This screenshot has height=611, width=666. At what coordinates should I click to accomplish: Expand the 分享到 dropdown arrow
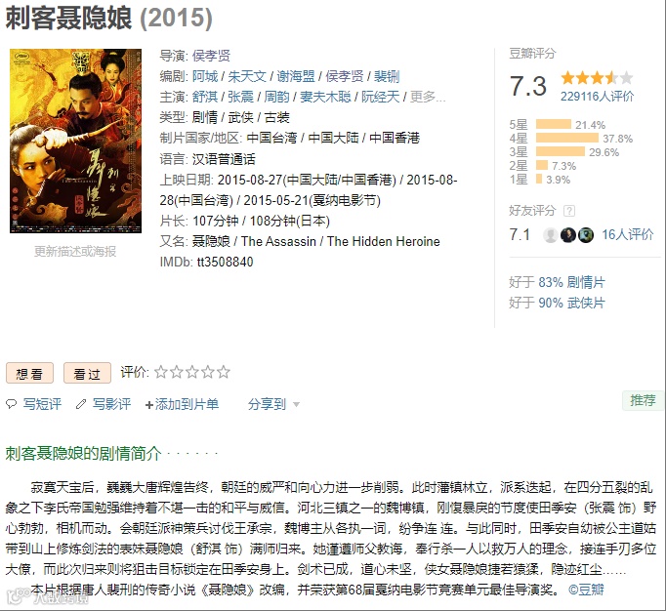pos(297,404)
